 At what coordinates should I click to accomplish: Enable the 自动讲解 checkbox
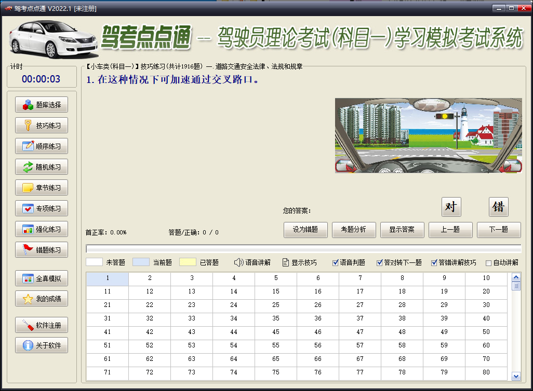[x=488, y=263]
